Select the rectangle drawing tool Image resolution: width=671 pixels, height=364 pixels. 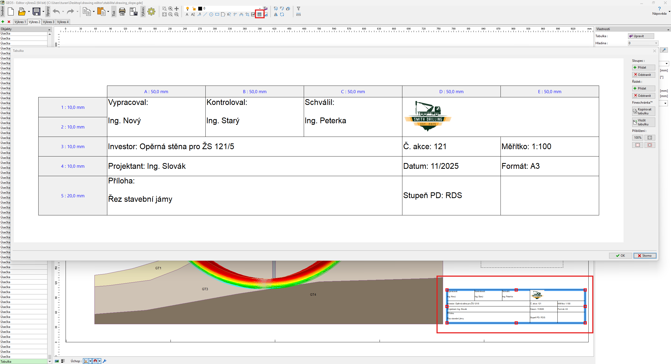tap(217, 14)
